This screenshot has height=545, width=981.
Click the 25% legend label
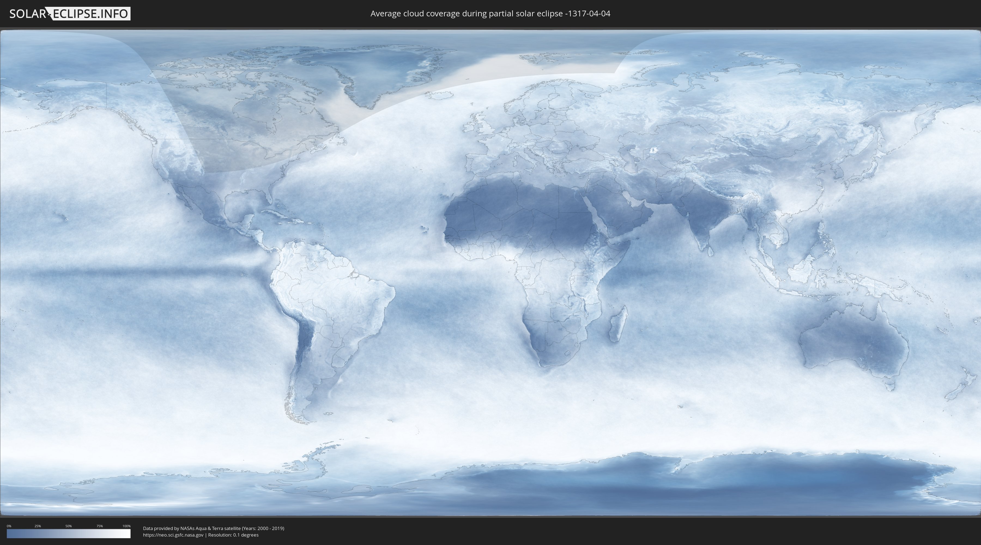click(38, 526)
